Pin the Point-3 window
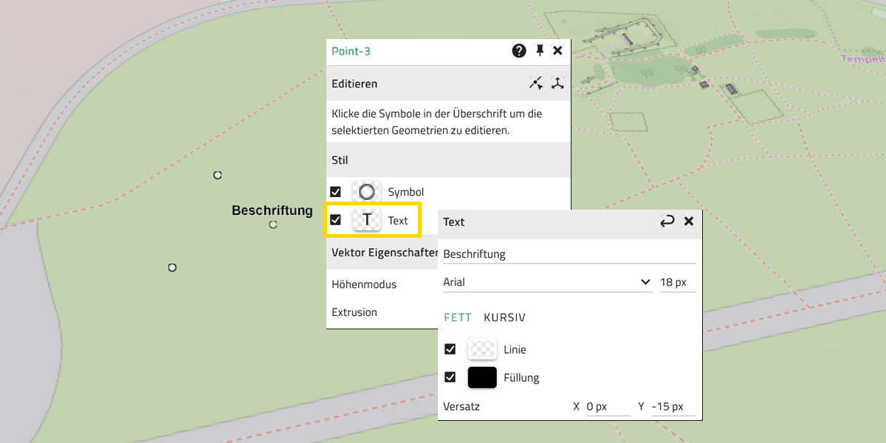This screenshot has height=443, width=886. [540, 51]
